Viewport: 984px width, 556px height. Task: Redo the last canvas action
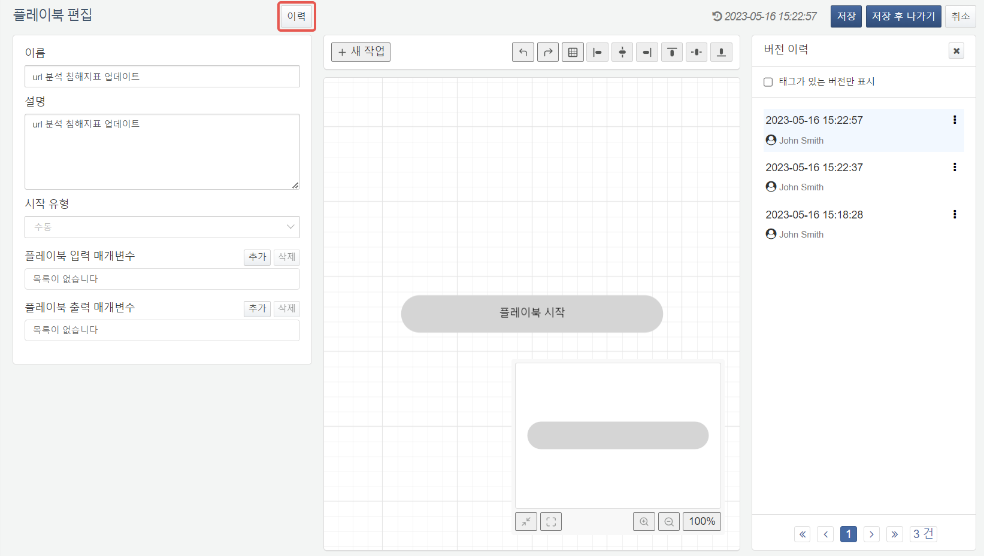coord(548,52)
